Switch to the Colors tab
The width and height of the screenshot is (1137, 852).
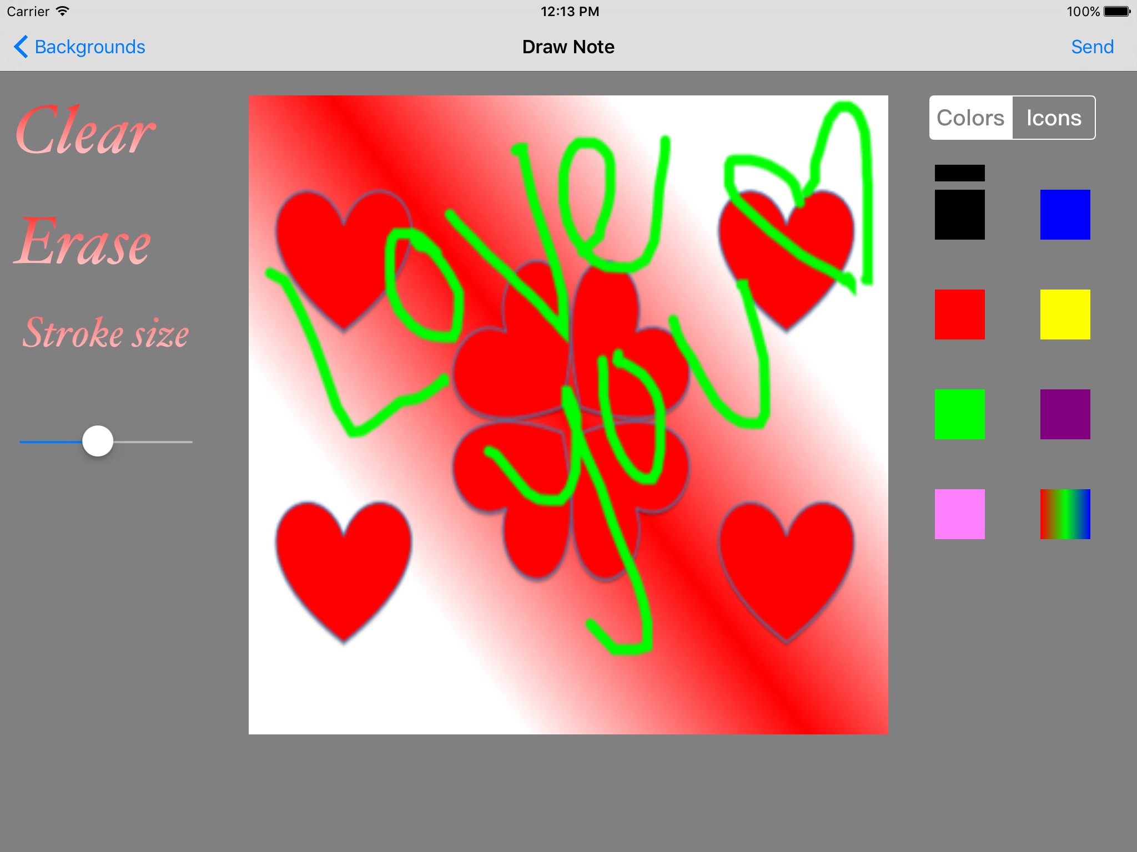click(970, 118)
